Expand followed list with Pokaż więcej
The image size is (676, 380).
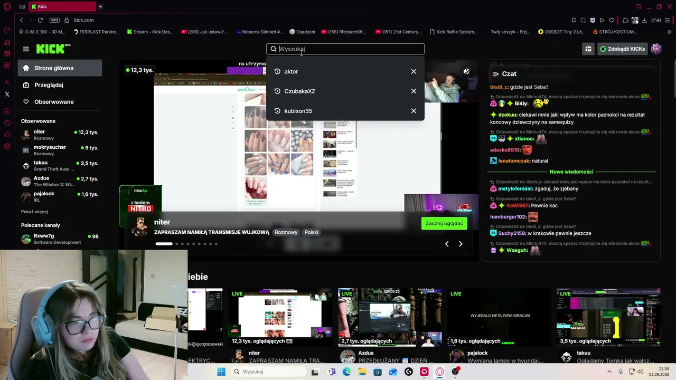tap(34, 212)
